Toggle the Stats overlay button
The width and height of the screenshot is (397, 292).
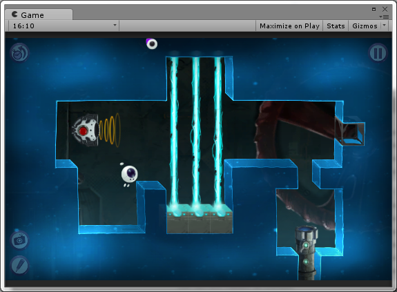(336, 26)
